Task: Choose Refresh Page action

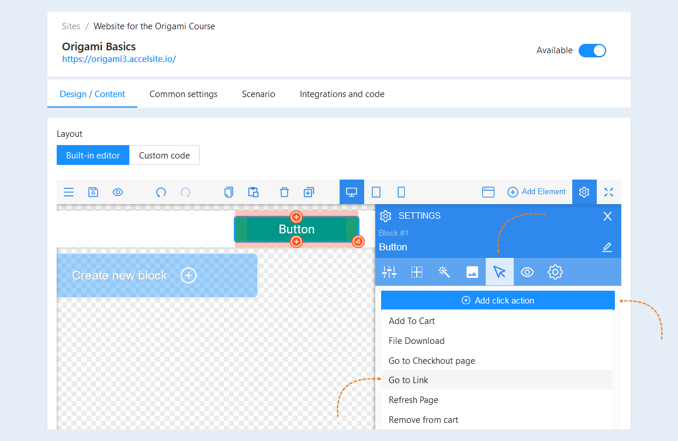Action: tap(497, 400)
